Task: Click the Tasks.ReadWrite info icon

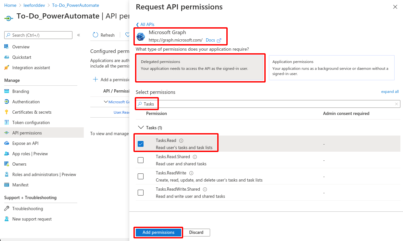Action: coord(191,173)
